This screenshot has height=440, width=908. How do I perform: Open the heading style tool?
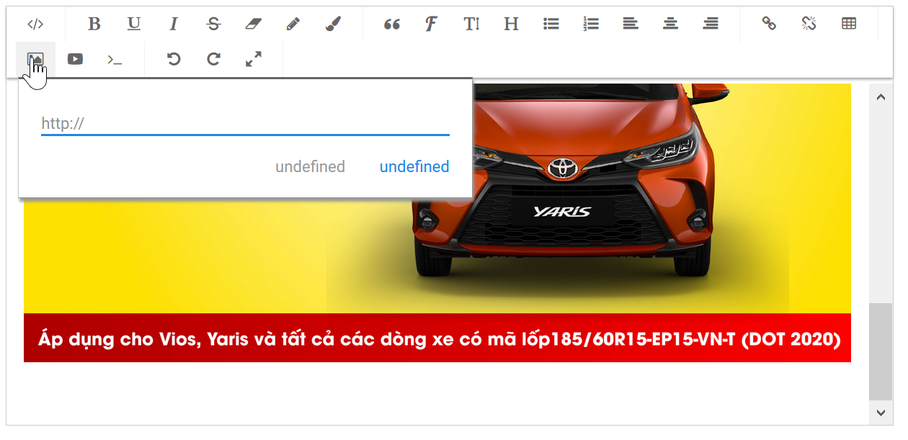click(x=511, y=24)
